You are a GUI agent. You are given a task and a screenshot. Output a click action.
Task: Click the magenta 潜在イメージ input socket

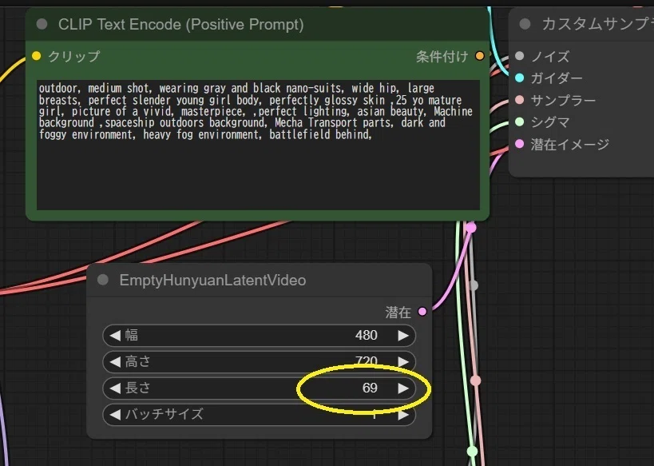(x=519, y=144)
